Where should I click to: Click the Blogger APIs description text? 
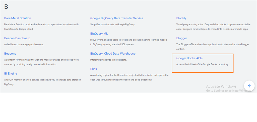coord(213,47)
